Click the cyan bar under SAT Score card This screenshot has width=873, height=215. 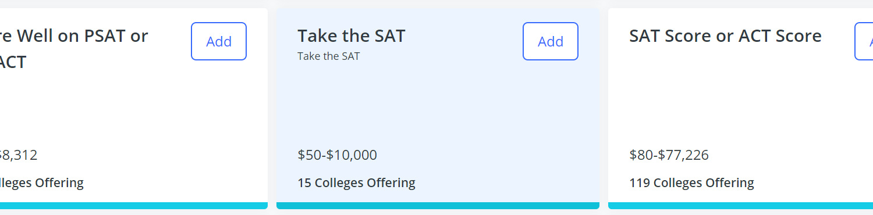pyautogui.click(x=740, y=206)
